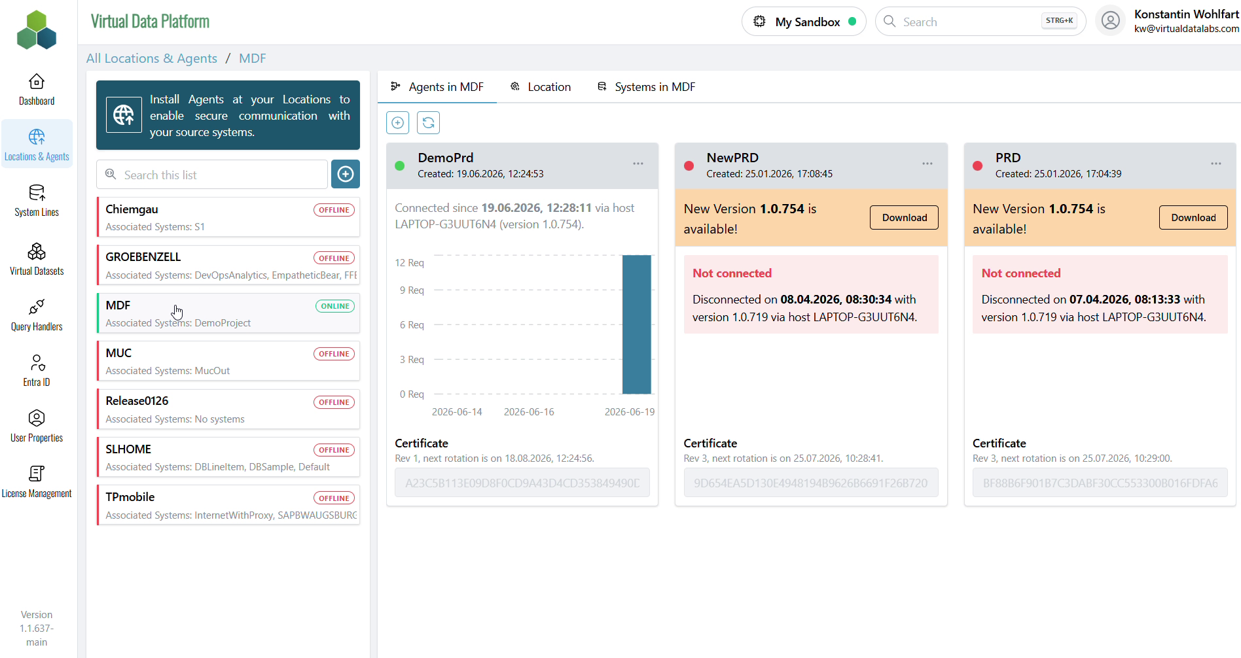
Task: Select the MUC location
Action: click(228, 361)
